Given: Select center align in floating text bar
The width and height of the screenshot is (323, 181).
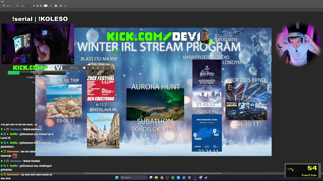Looking at the screenshot, I should click(x=93, y=68).
